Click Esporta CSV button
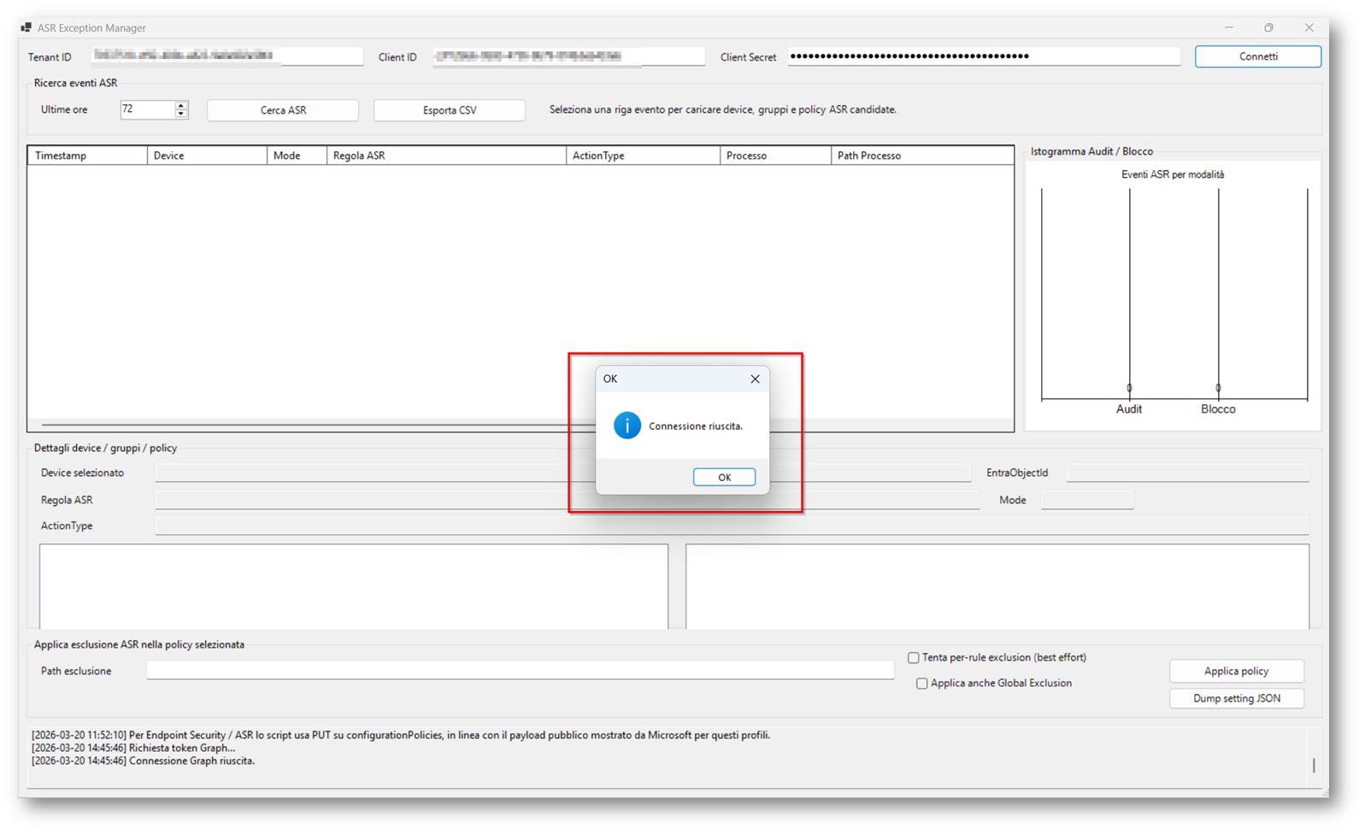Image resolution: width=1365 pixels, height=834 pixels. [x=450, y=110]
